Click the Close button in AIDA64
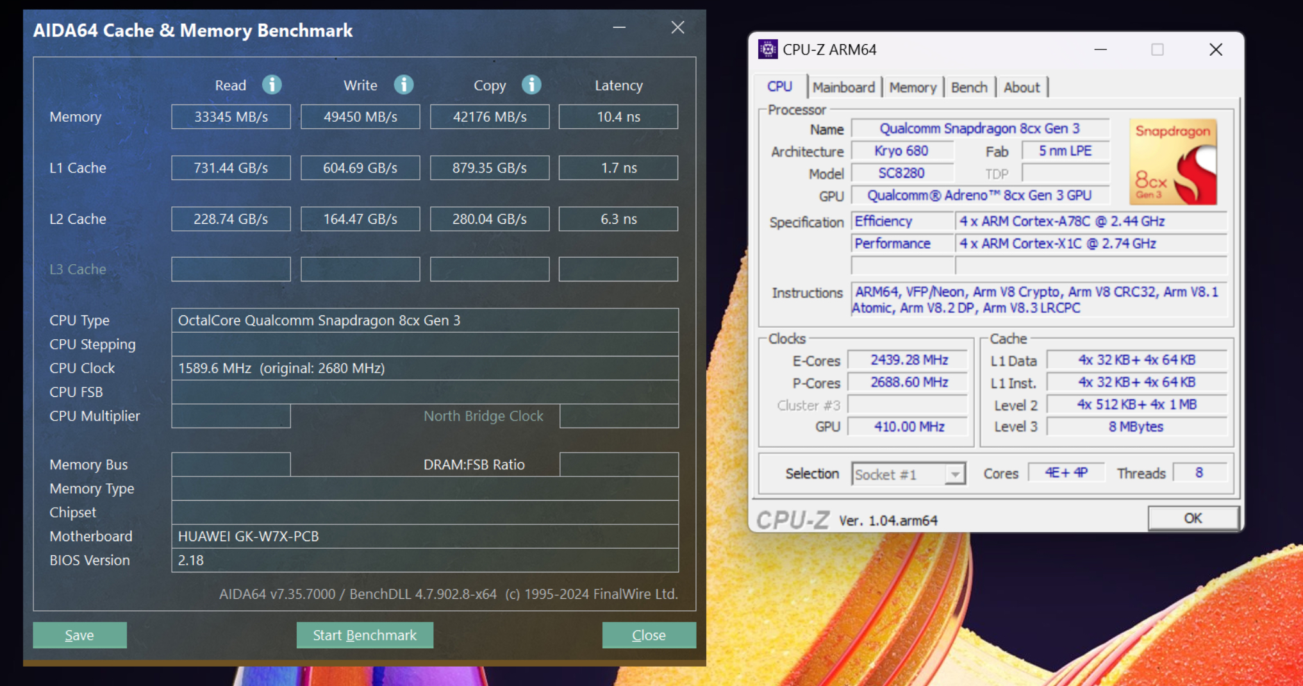 649,635
